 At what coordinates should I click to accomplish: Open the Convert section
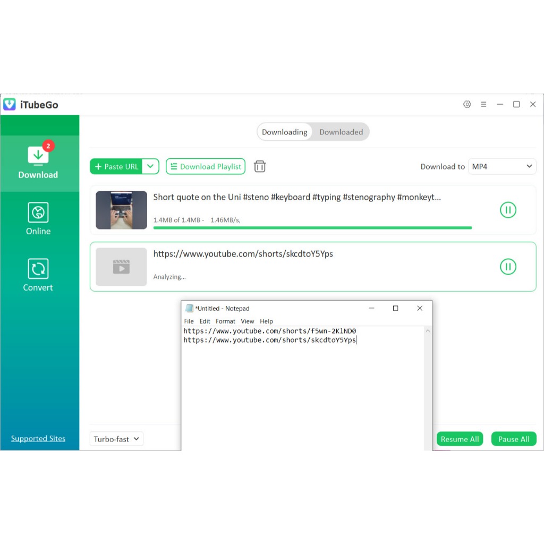(38, 275)
